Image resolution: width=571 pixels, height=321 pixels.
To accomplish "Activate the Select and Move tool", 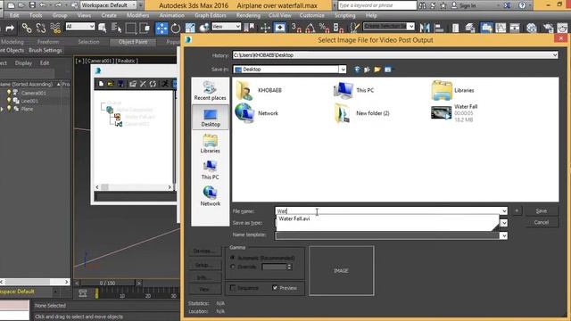I will [x=161, y=28].
